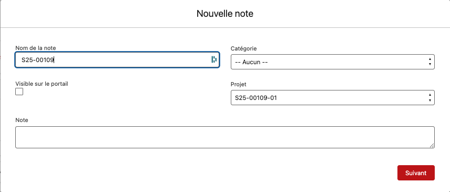Viewport: 450px width, 192px height.
Task: Click the Visible sur le portail label
Action: (42, 84)
